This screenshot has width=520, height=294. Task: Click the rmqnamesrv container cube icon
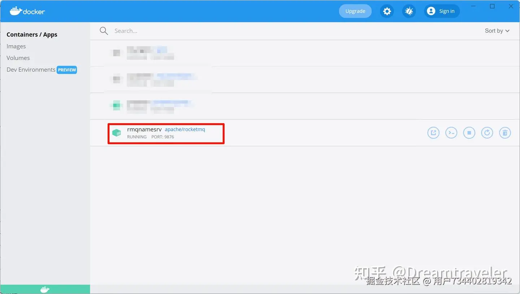coord(117,133)
